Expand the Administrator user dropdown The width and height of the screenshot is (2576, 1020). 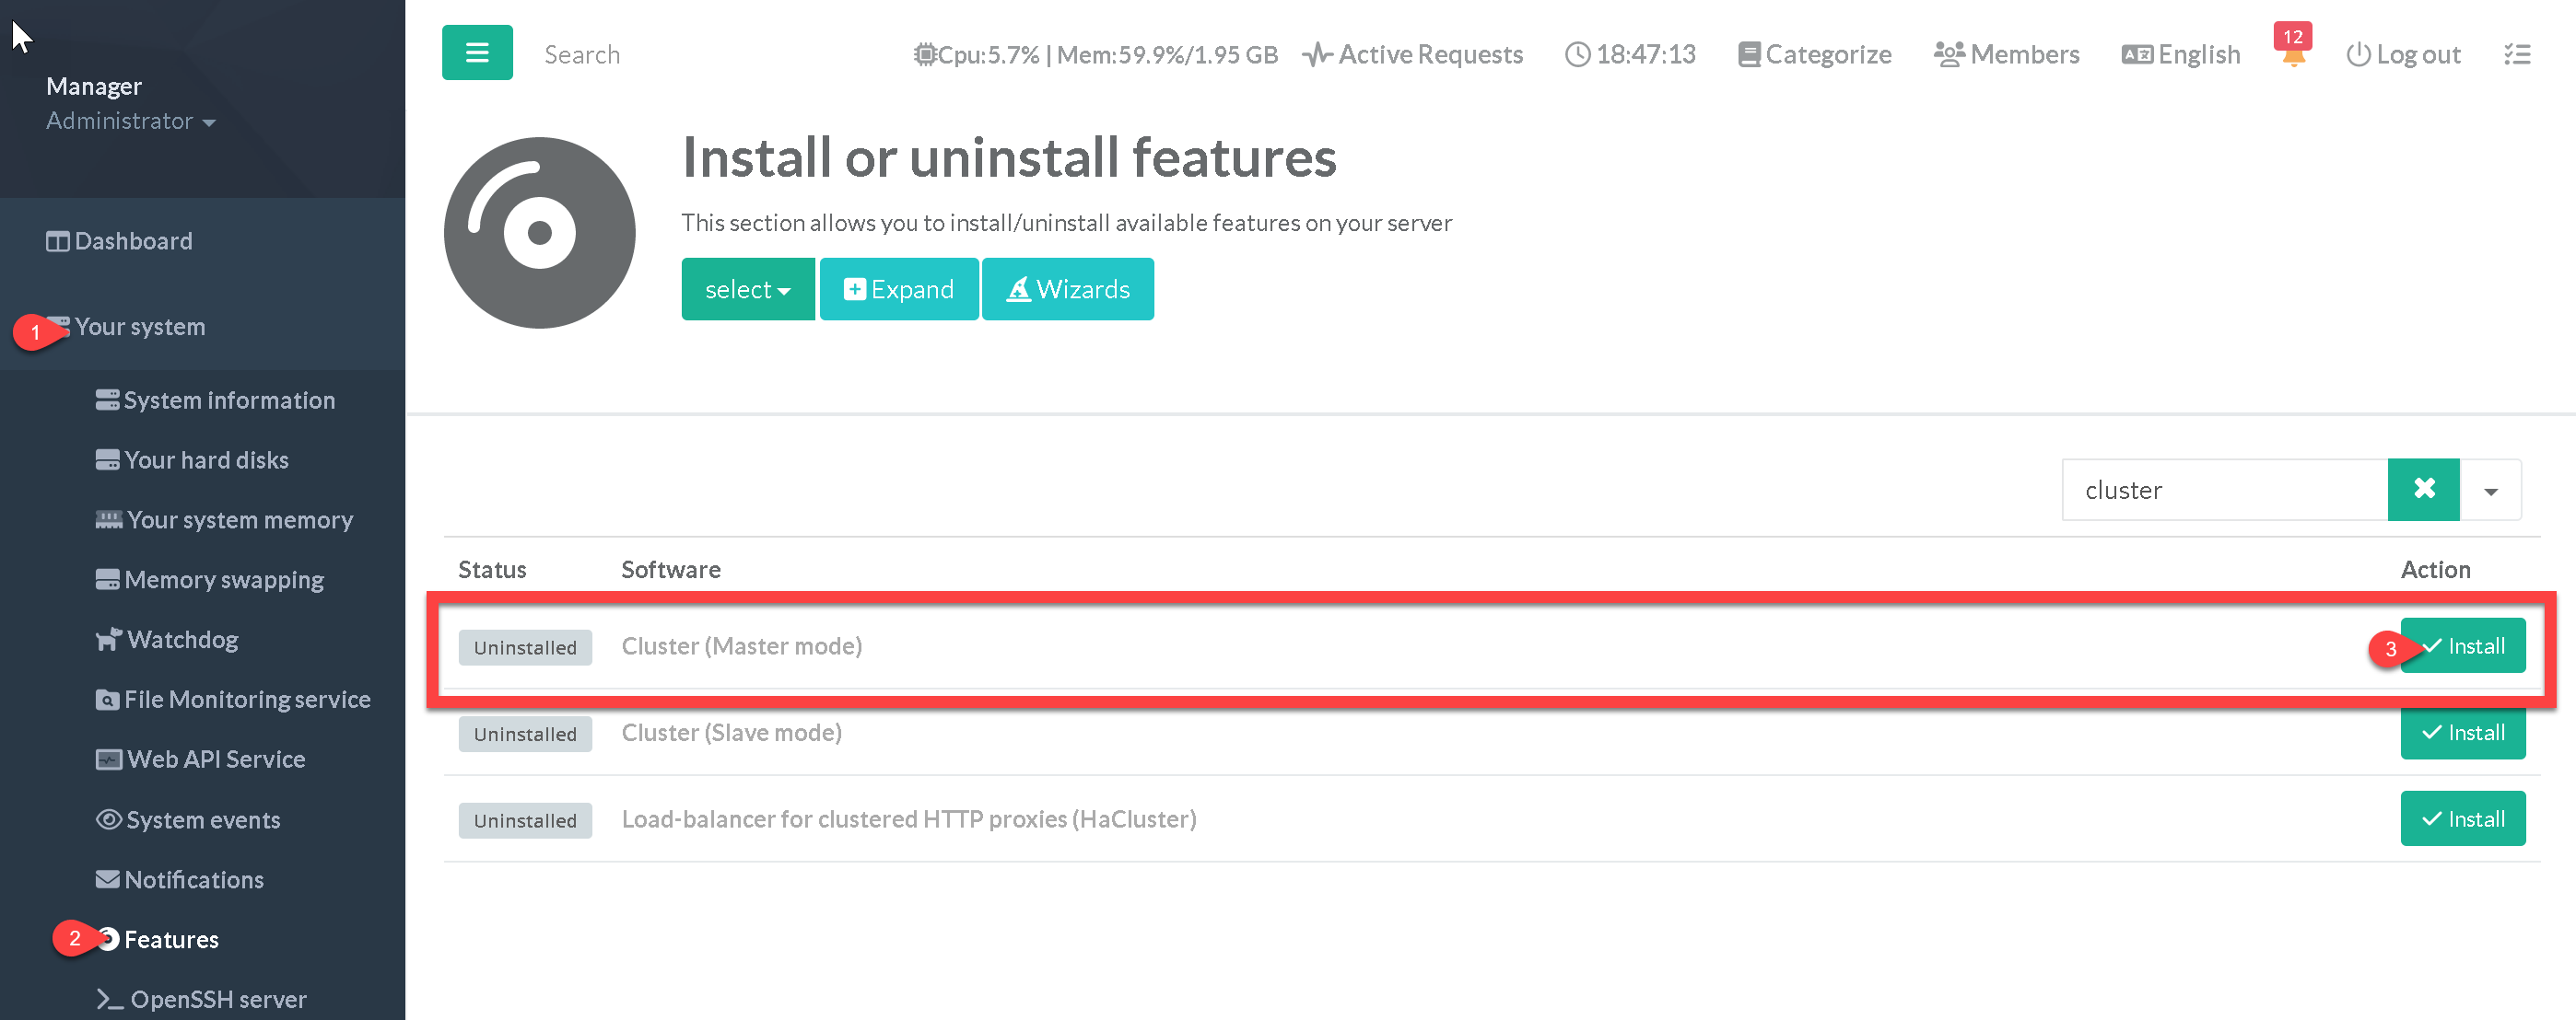point(130,121)
